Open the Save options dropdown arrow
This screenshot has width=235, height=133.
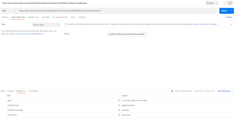217,3
